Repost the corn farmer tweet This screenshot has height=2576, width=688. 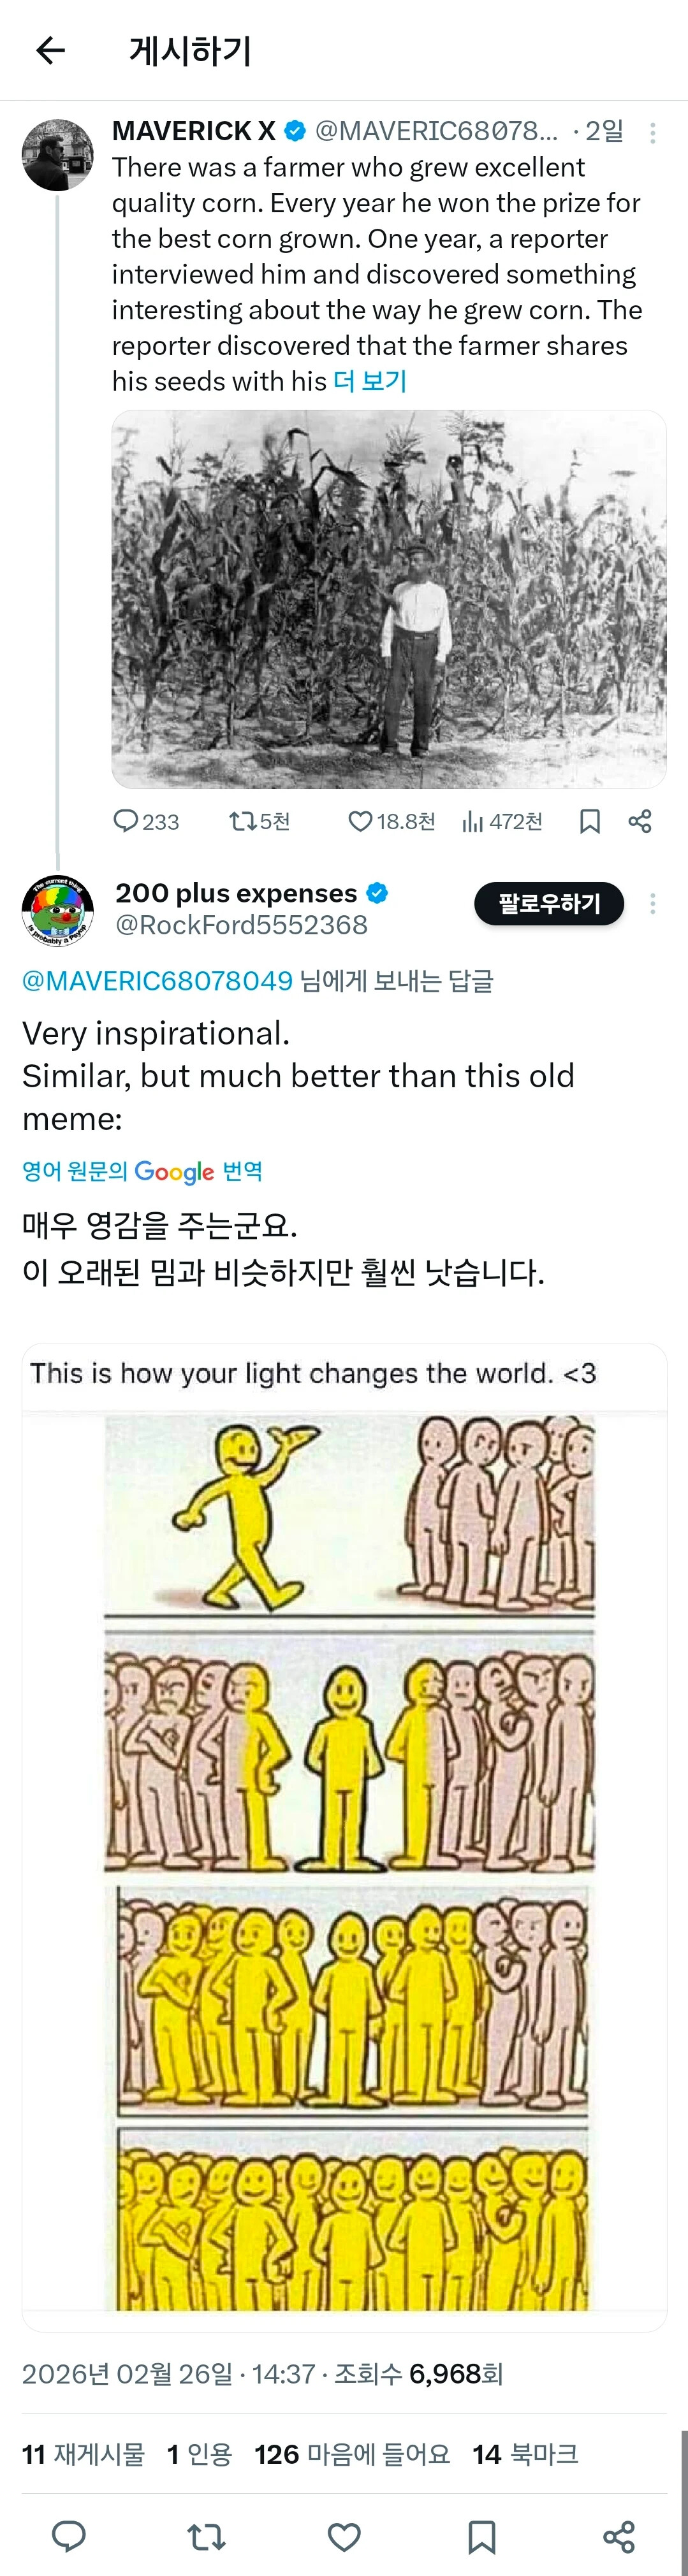click(x=243, y=821)
